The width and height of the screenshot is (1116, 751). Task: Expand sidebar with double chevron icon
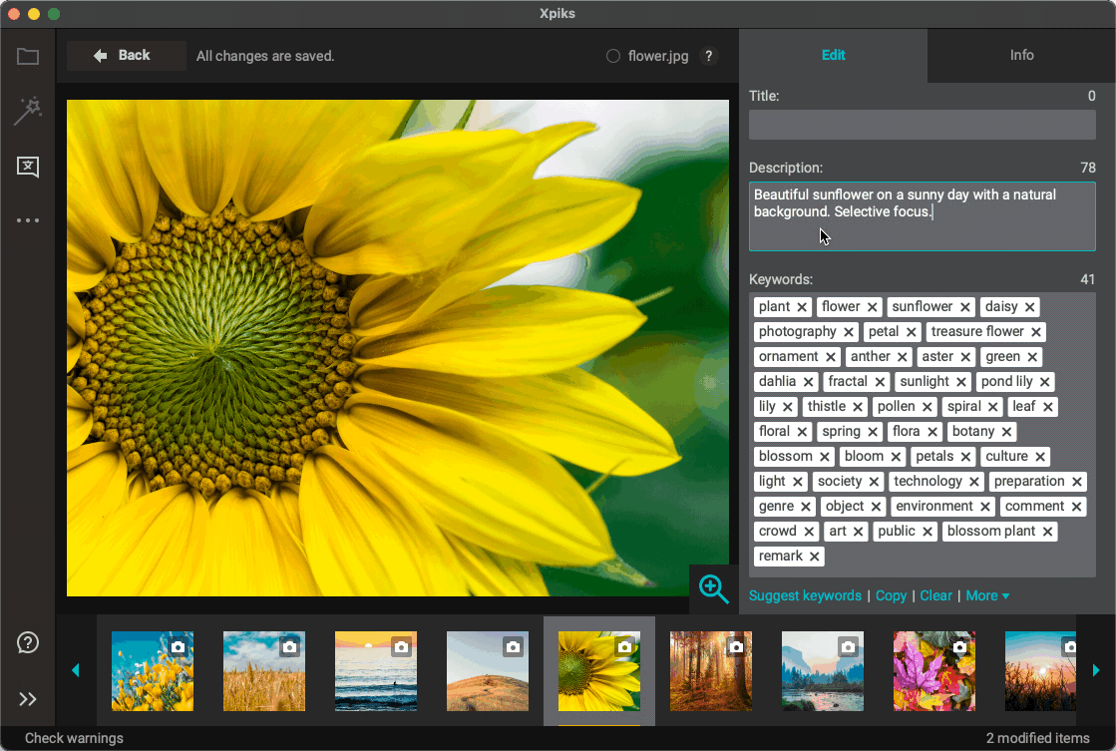(28, 699)
